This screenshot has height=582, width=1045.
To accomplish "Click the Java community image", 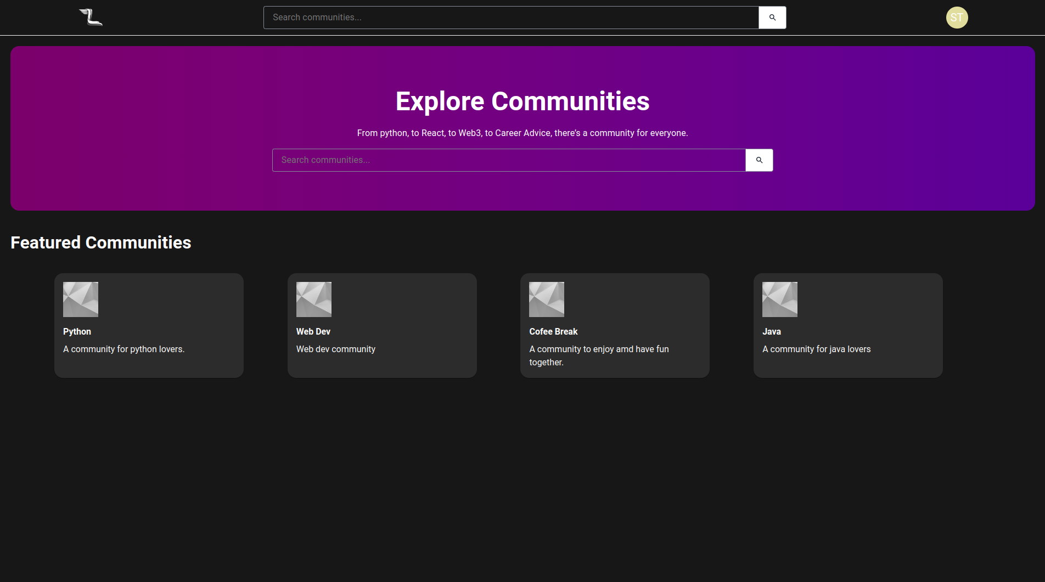I will pos(779,299).
